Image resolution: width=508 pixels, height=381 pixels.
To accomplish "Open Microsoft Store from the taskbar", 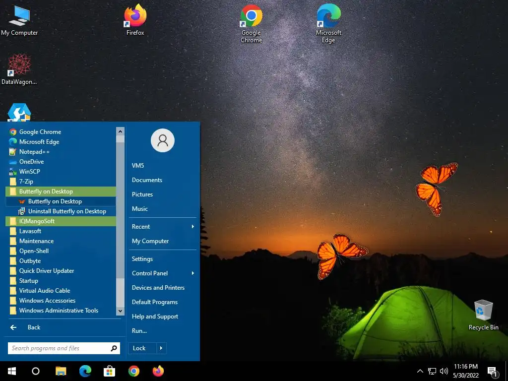I will point(110,371).
